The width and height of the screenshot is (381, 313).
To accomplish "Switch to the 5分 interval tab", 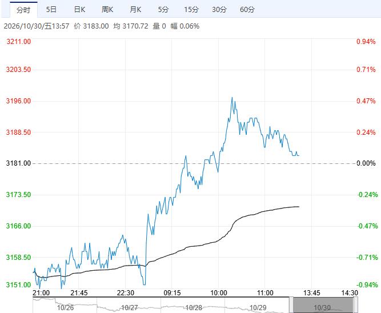I will (x=163, y=10).
